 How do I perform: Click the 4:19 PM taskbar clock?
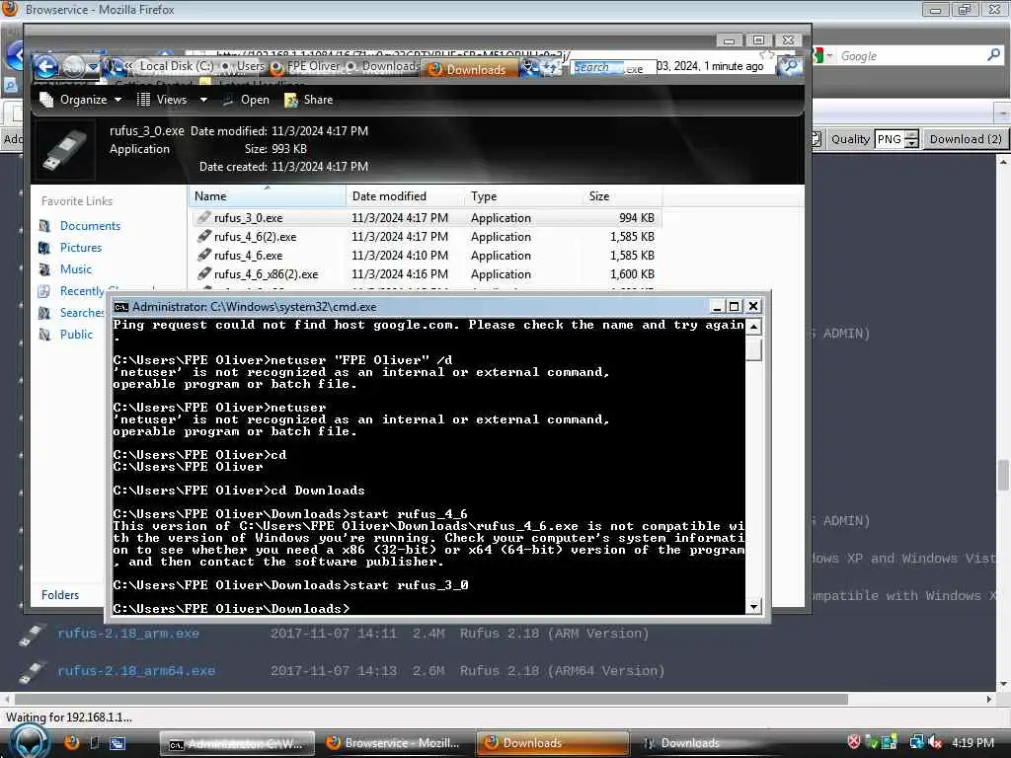972,742
